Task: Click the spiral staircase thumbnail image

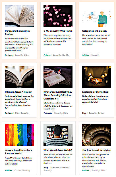Action: click(x=96, y=135)
